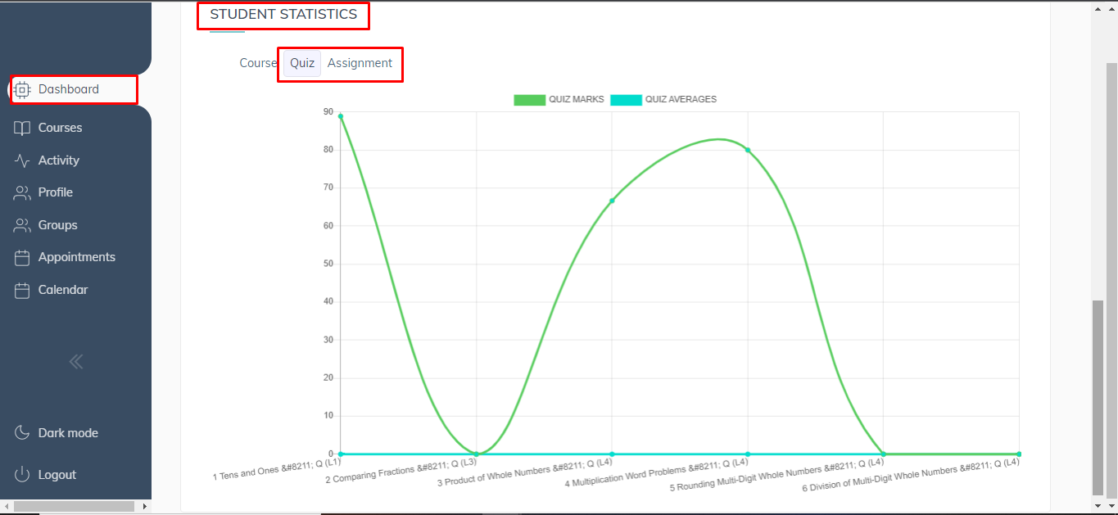Click the Dashboard chip icon in sidebar
The image size is (1118, 515).
point(22,89)
